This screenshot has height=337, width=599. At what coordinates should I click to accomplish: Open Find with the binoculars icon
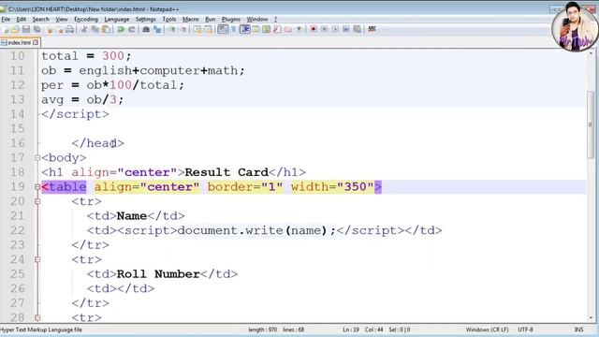coord(146,29)
